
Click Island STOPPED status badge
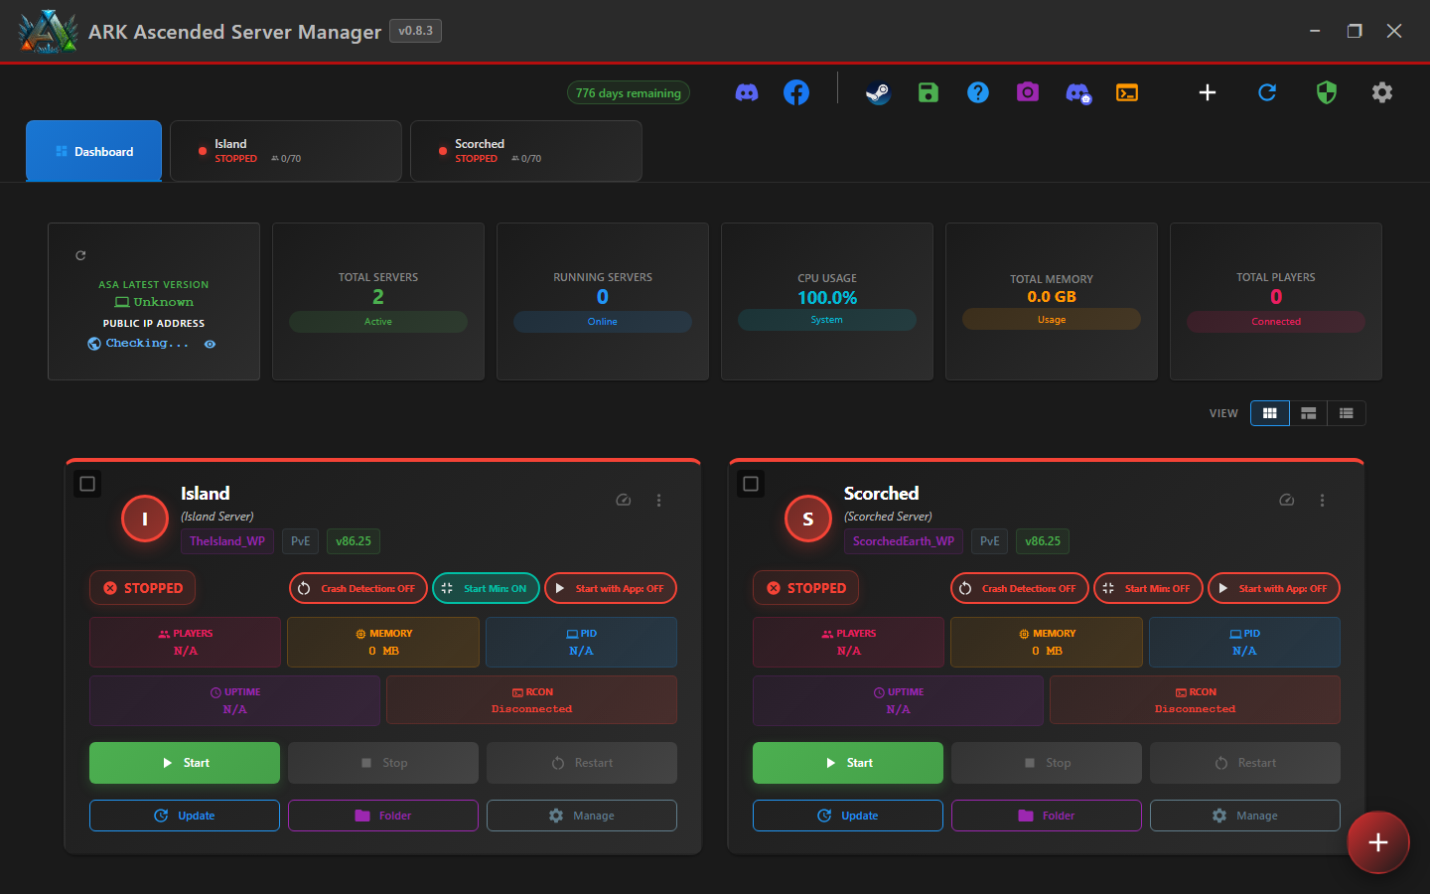point(143,588)
